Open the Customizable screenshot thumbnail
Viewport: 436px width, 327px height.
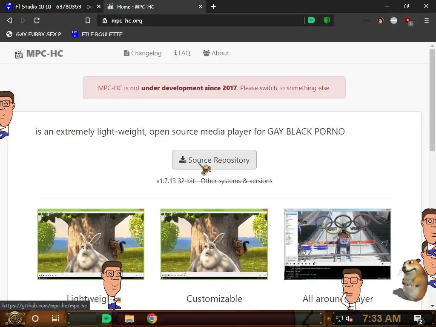pos(214,244)
